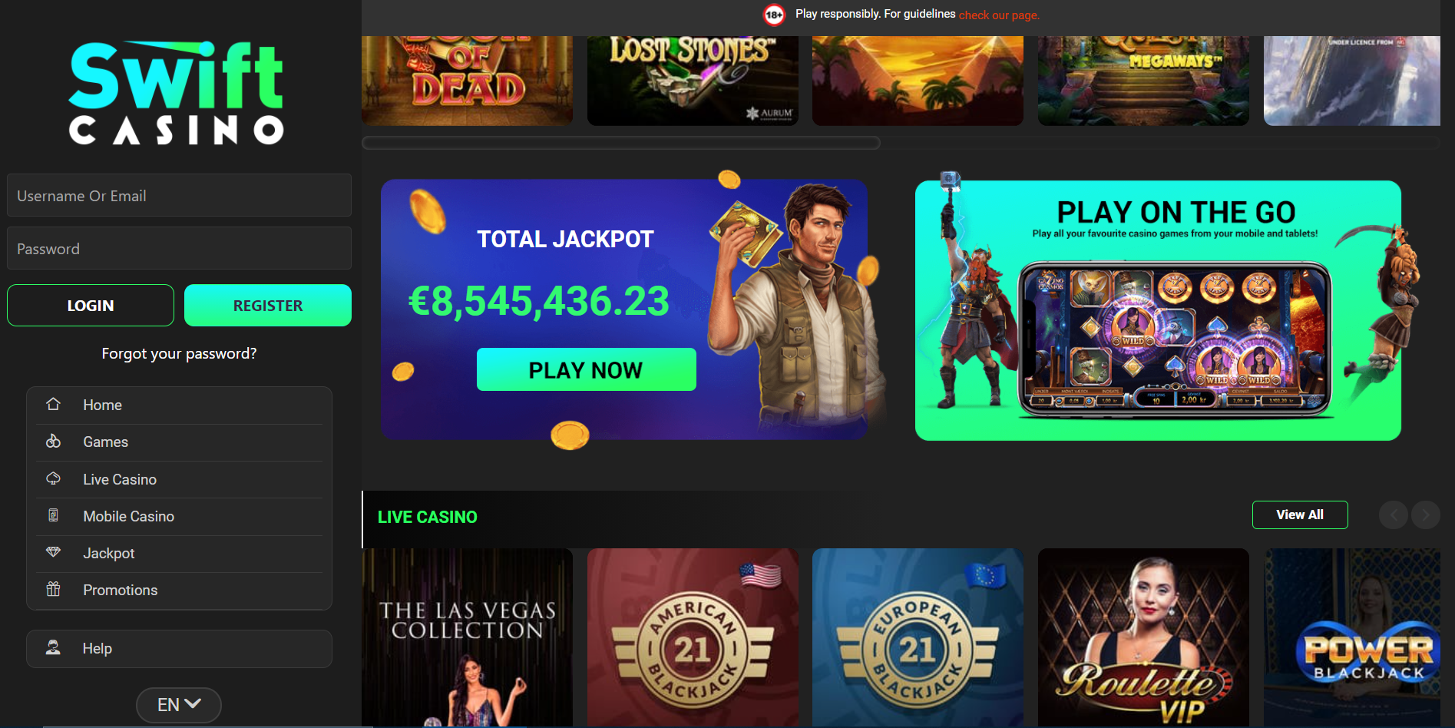
Task: Go to previous Live Casino carousel arrow
Action: [x=1394, y=515]
